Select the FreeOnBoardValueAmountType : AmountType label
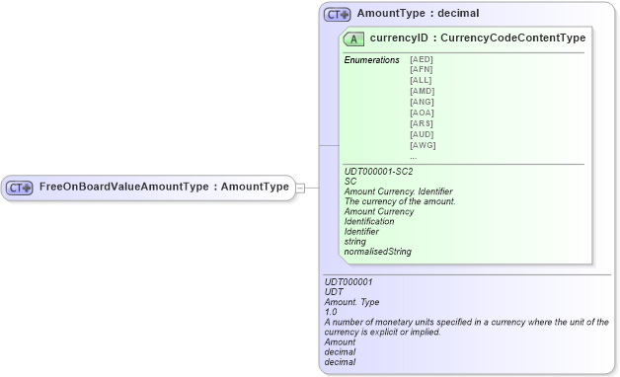 point(164,187)
